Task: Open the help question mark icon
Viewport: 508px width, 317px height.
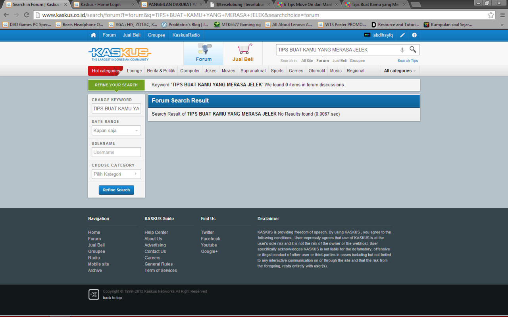Action: click(x=414, y=35)
